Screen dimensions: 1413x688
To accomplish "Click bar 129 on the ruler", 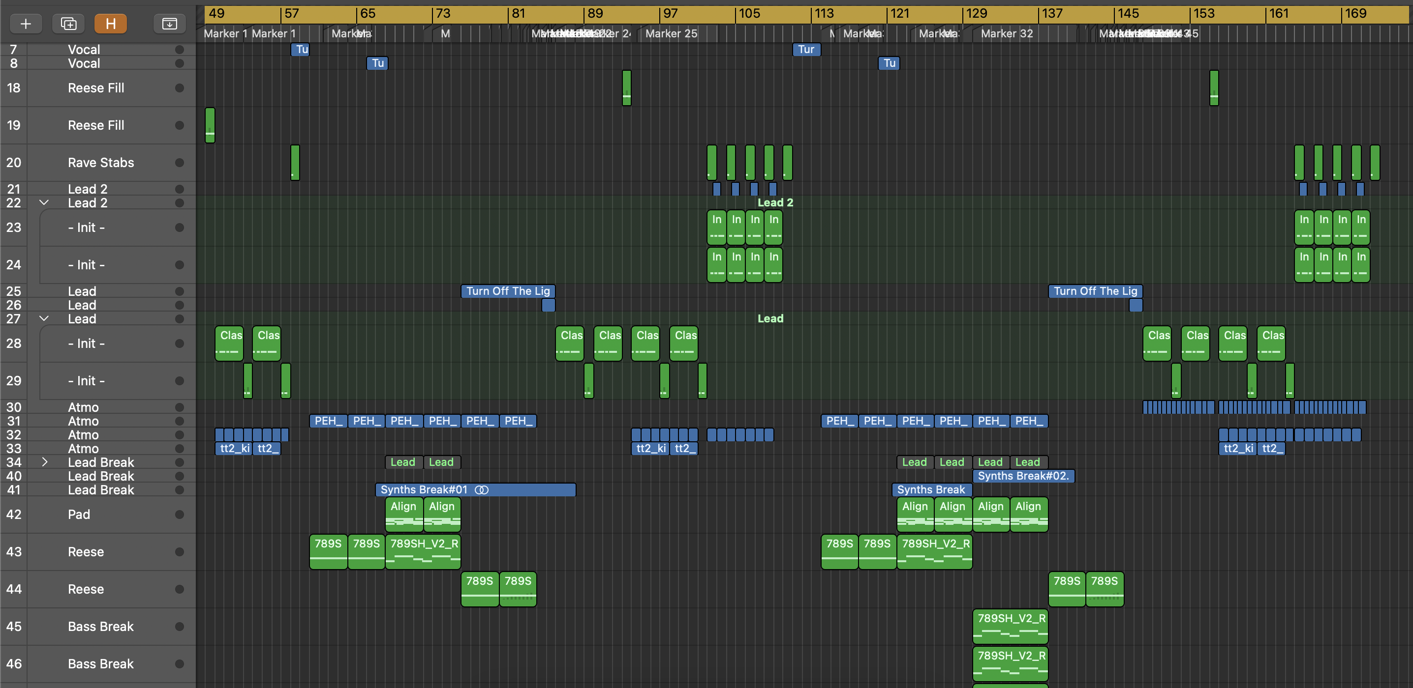I will pos(977,14).
